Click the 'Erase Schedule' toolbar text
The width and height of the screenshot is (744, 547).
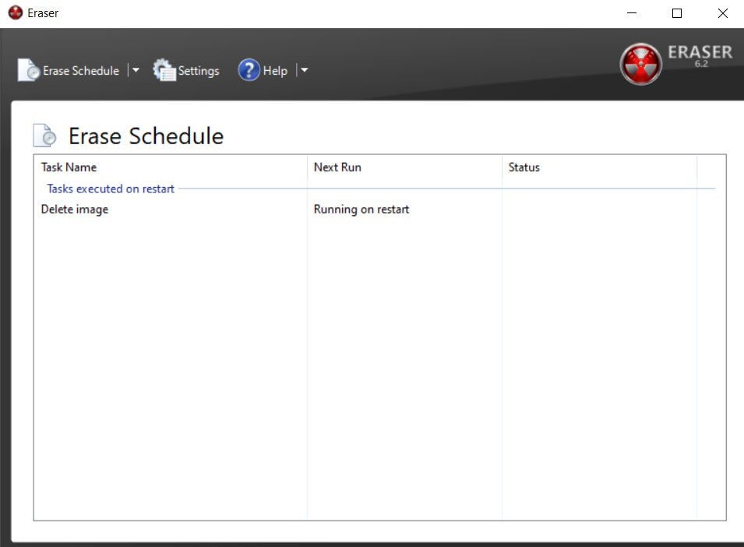81,71
